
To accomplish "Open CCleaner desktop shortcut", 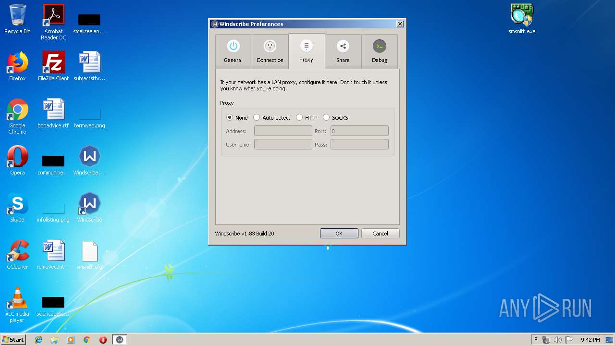I will click(x=17, y=254).
